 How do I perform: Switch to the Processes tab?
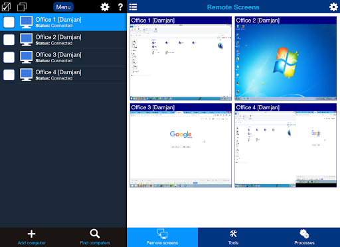(304, 237)
